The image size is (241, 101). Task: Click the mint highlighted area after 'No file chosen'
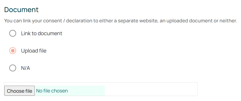click(x=87, y=91)
